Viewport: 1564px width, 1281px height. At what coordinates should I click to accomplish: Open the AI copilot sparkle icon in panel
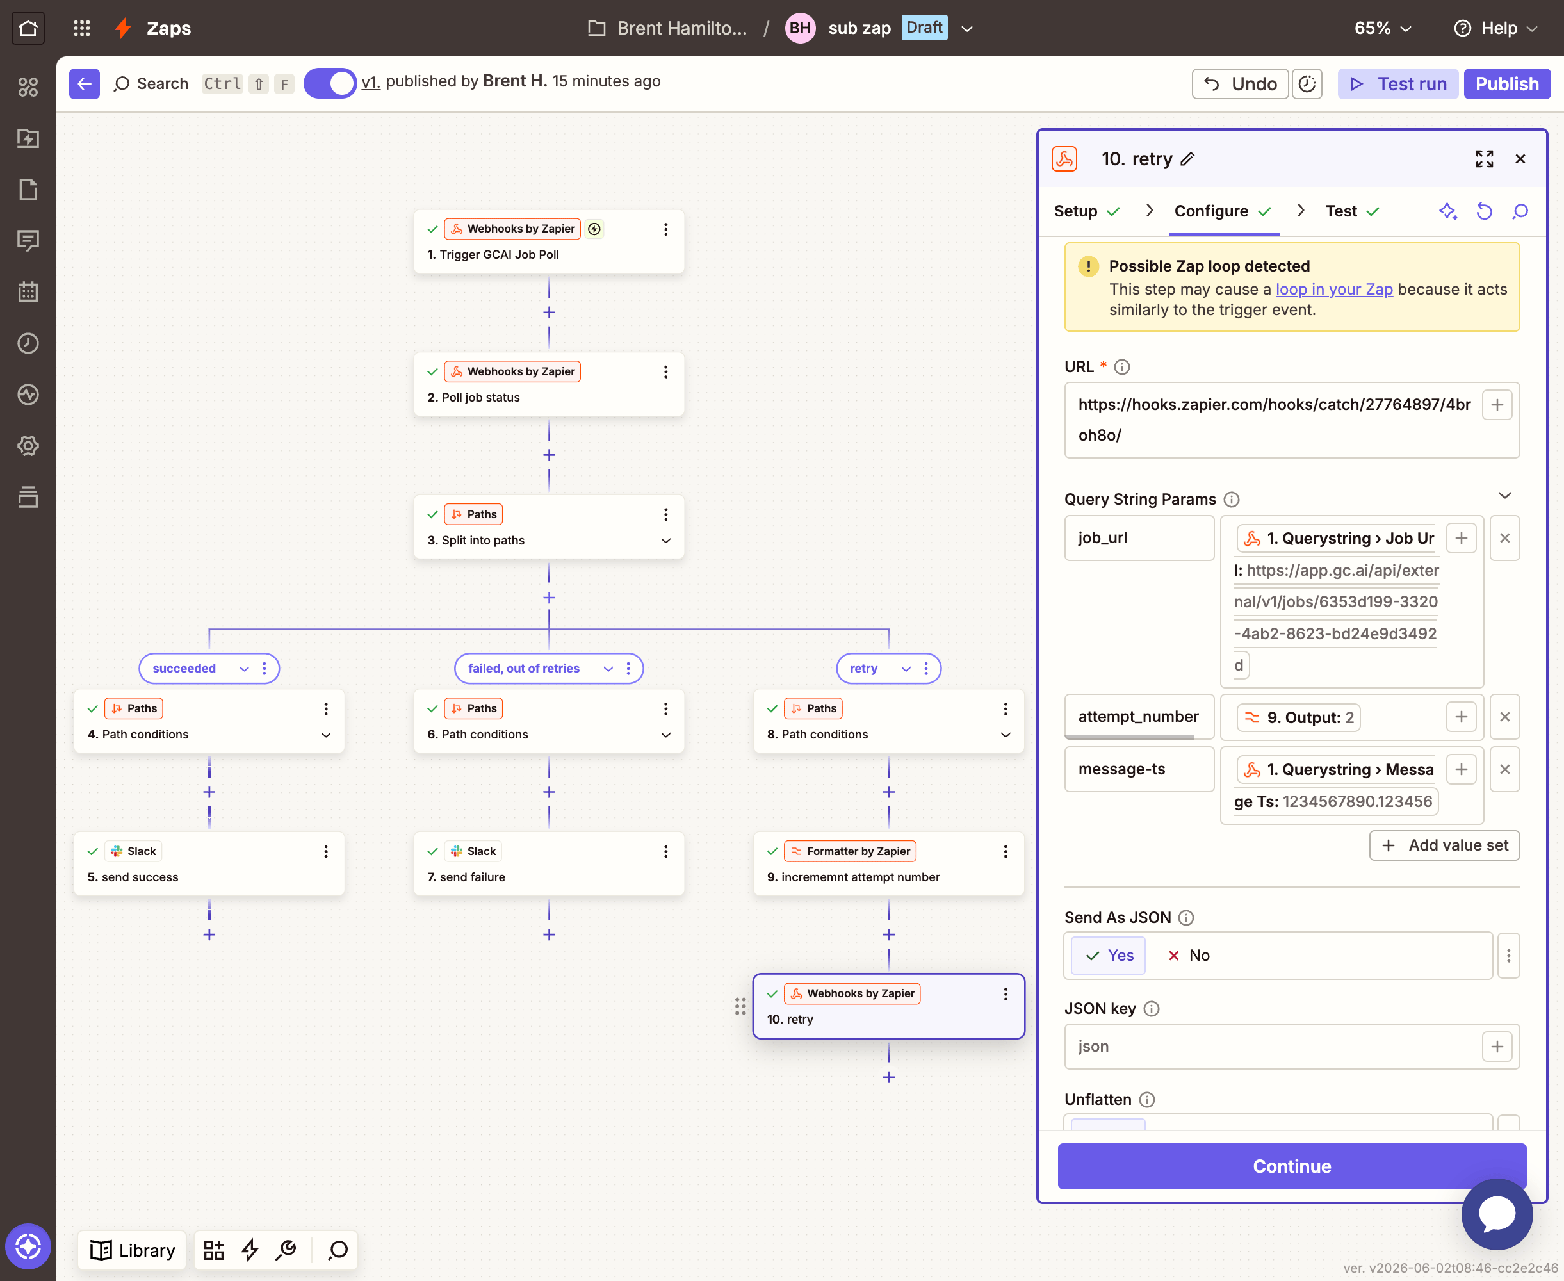1447,212
